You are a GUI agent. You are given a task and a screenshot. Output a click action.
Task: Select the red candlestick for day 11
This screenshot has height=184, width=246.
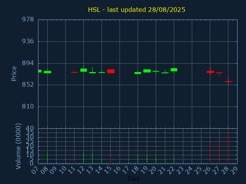(x=74, y=72)
